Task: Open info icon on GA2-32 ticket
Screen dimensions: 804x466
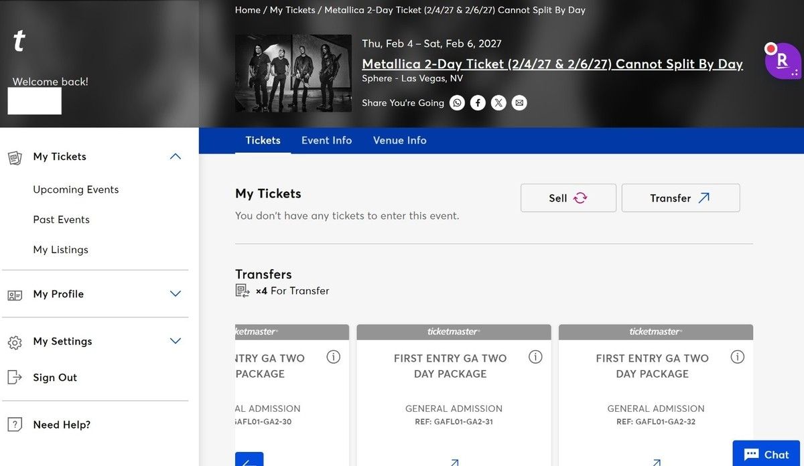Action: [738, 357]
